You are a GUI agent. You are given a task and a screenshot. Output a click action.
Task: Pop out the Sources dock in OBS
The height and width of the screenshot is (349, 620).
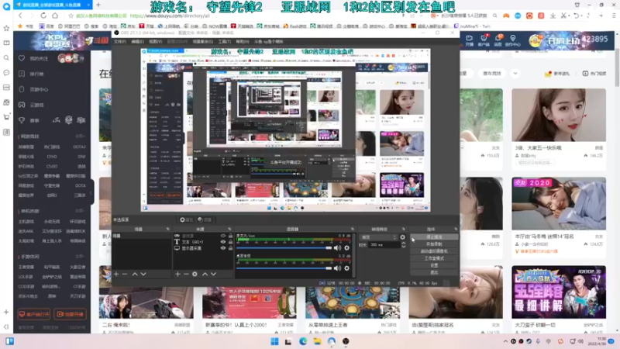[229, 229]
